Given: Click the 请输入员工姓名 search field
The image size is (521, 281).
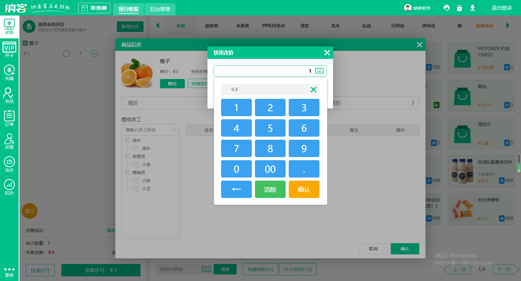Looking at the screenshot, I should click(x=148, y=130).
